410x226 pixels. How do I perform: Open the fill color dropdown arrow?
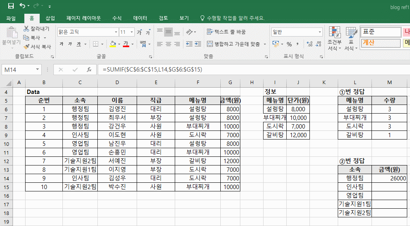click(119, 44)
